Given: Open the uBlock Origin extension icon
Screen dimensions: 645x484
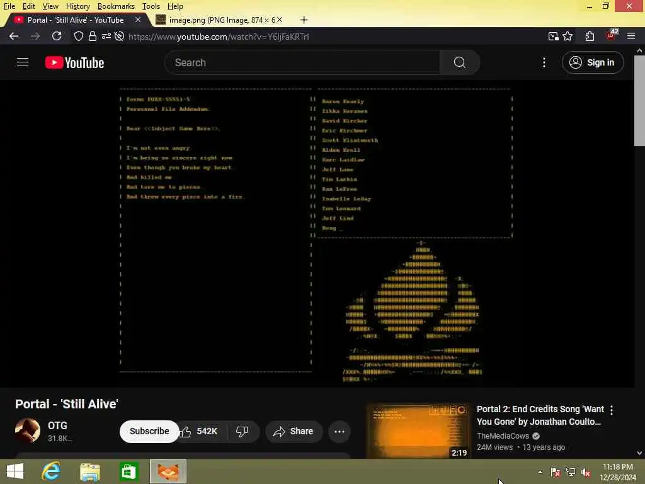Looking at the screenshot, I should [x=610, y=36].
